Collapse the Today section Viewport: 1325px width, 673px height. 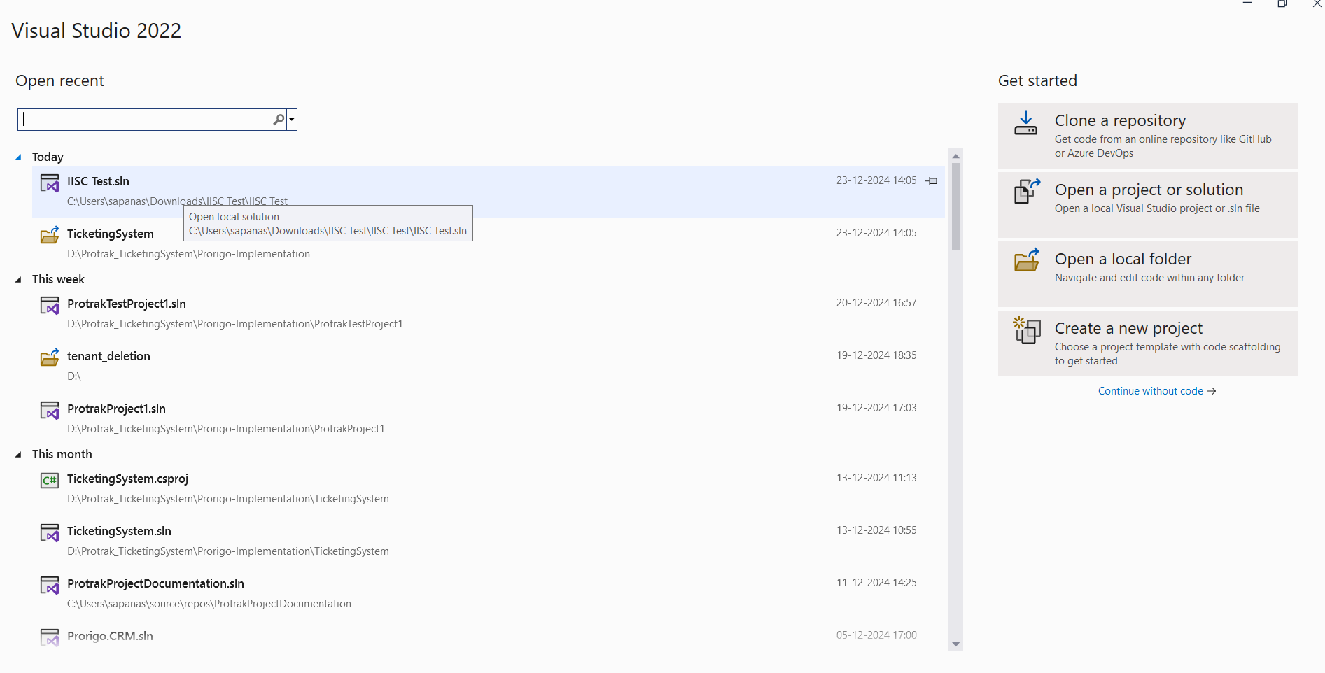18,157
